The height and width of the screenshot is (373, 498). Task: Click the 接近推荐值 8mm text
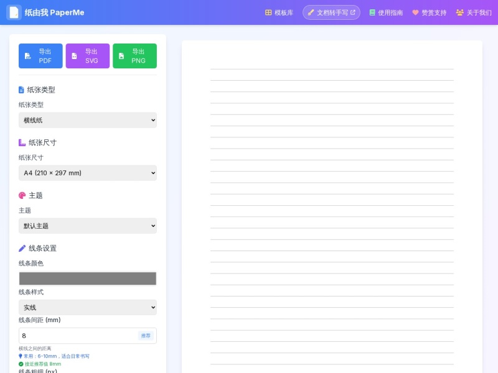coord(43,364)
